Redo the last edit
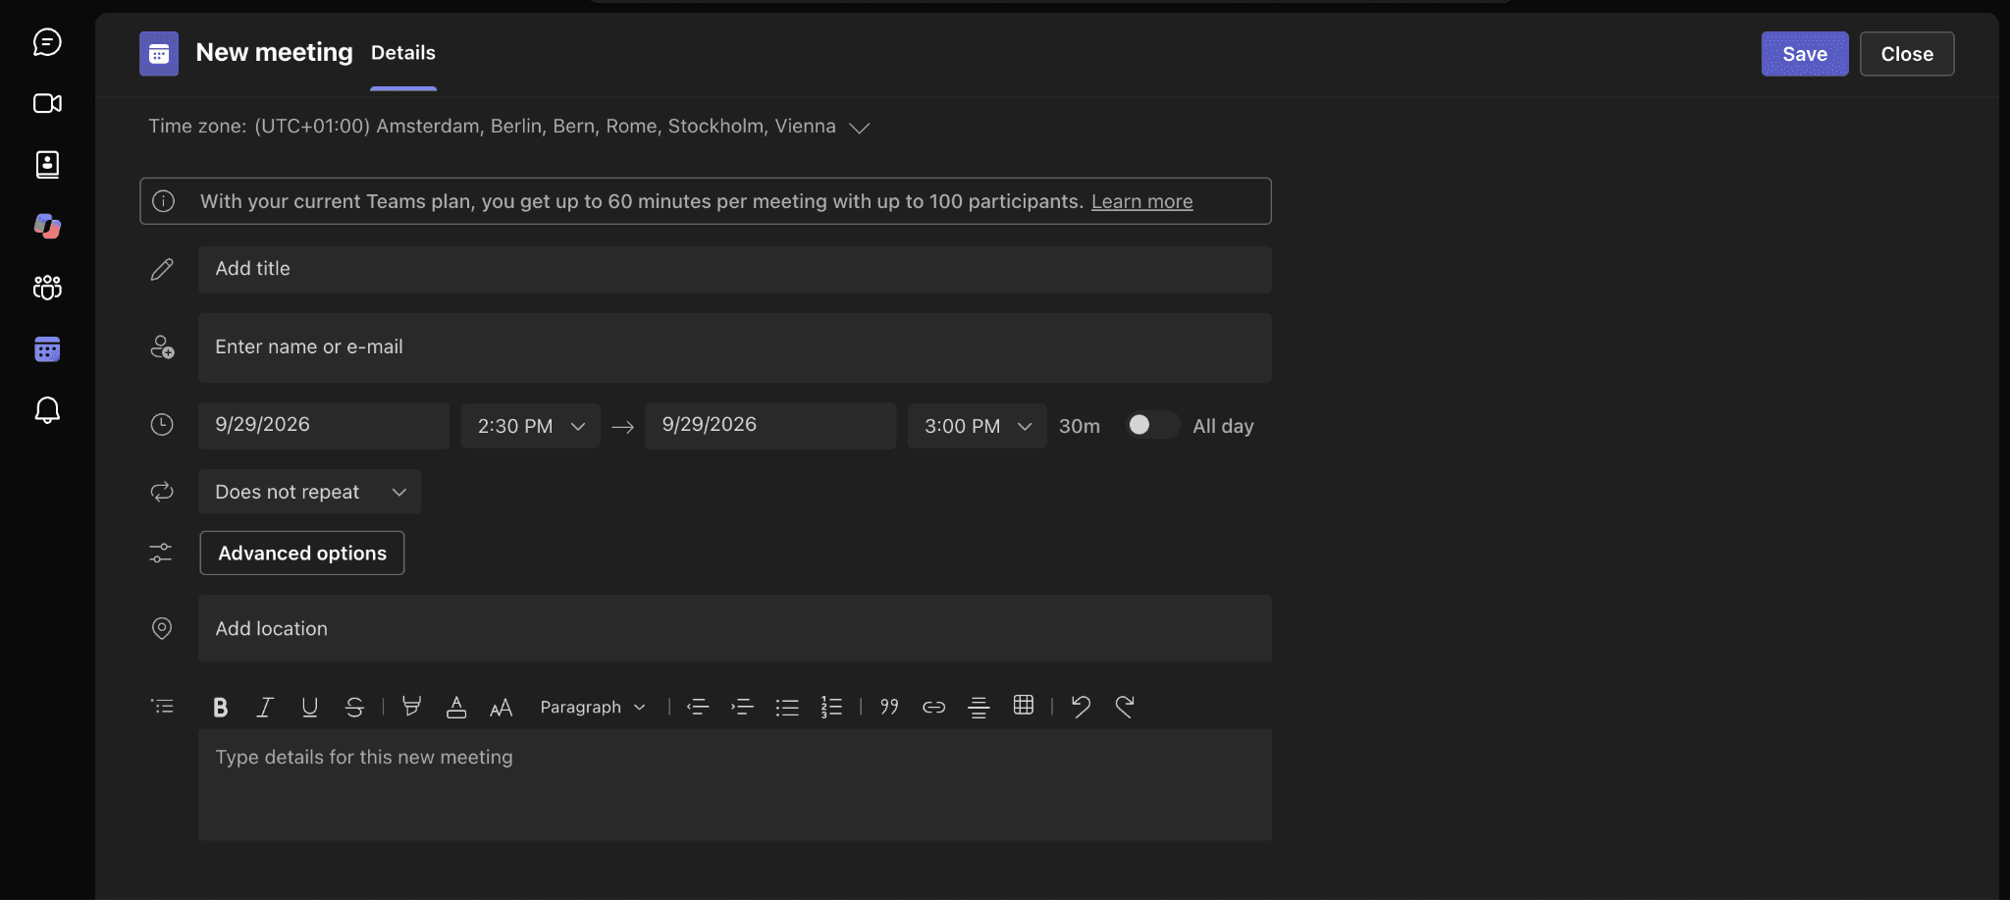This screenshot has height=900, width=2010. (1125, 707)
